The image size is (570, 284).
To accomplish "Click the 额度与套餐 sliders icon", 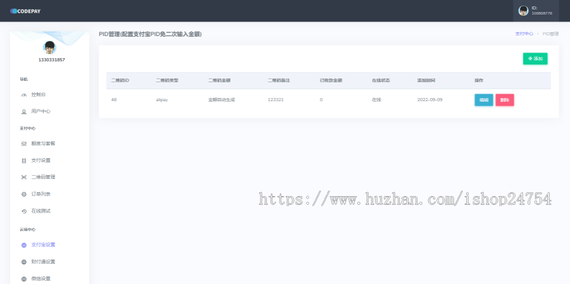I will tap(24, 144).
